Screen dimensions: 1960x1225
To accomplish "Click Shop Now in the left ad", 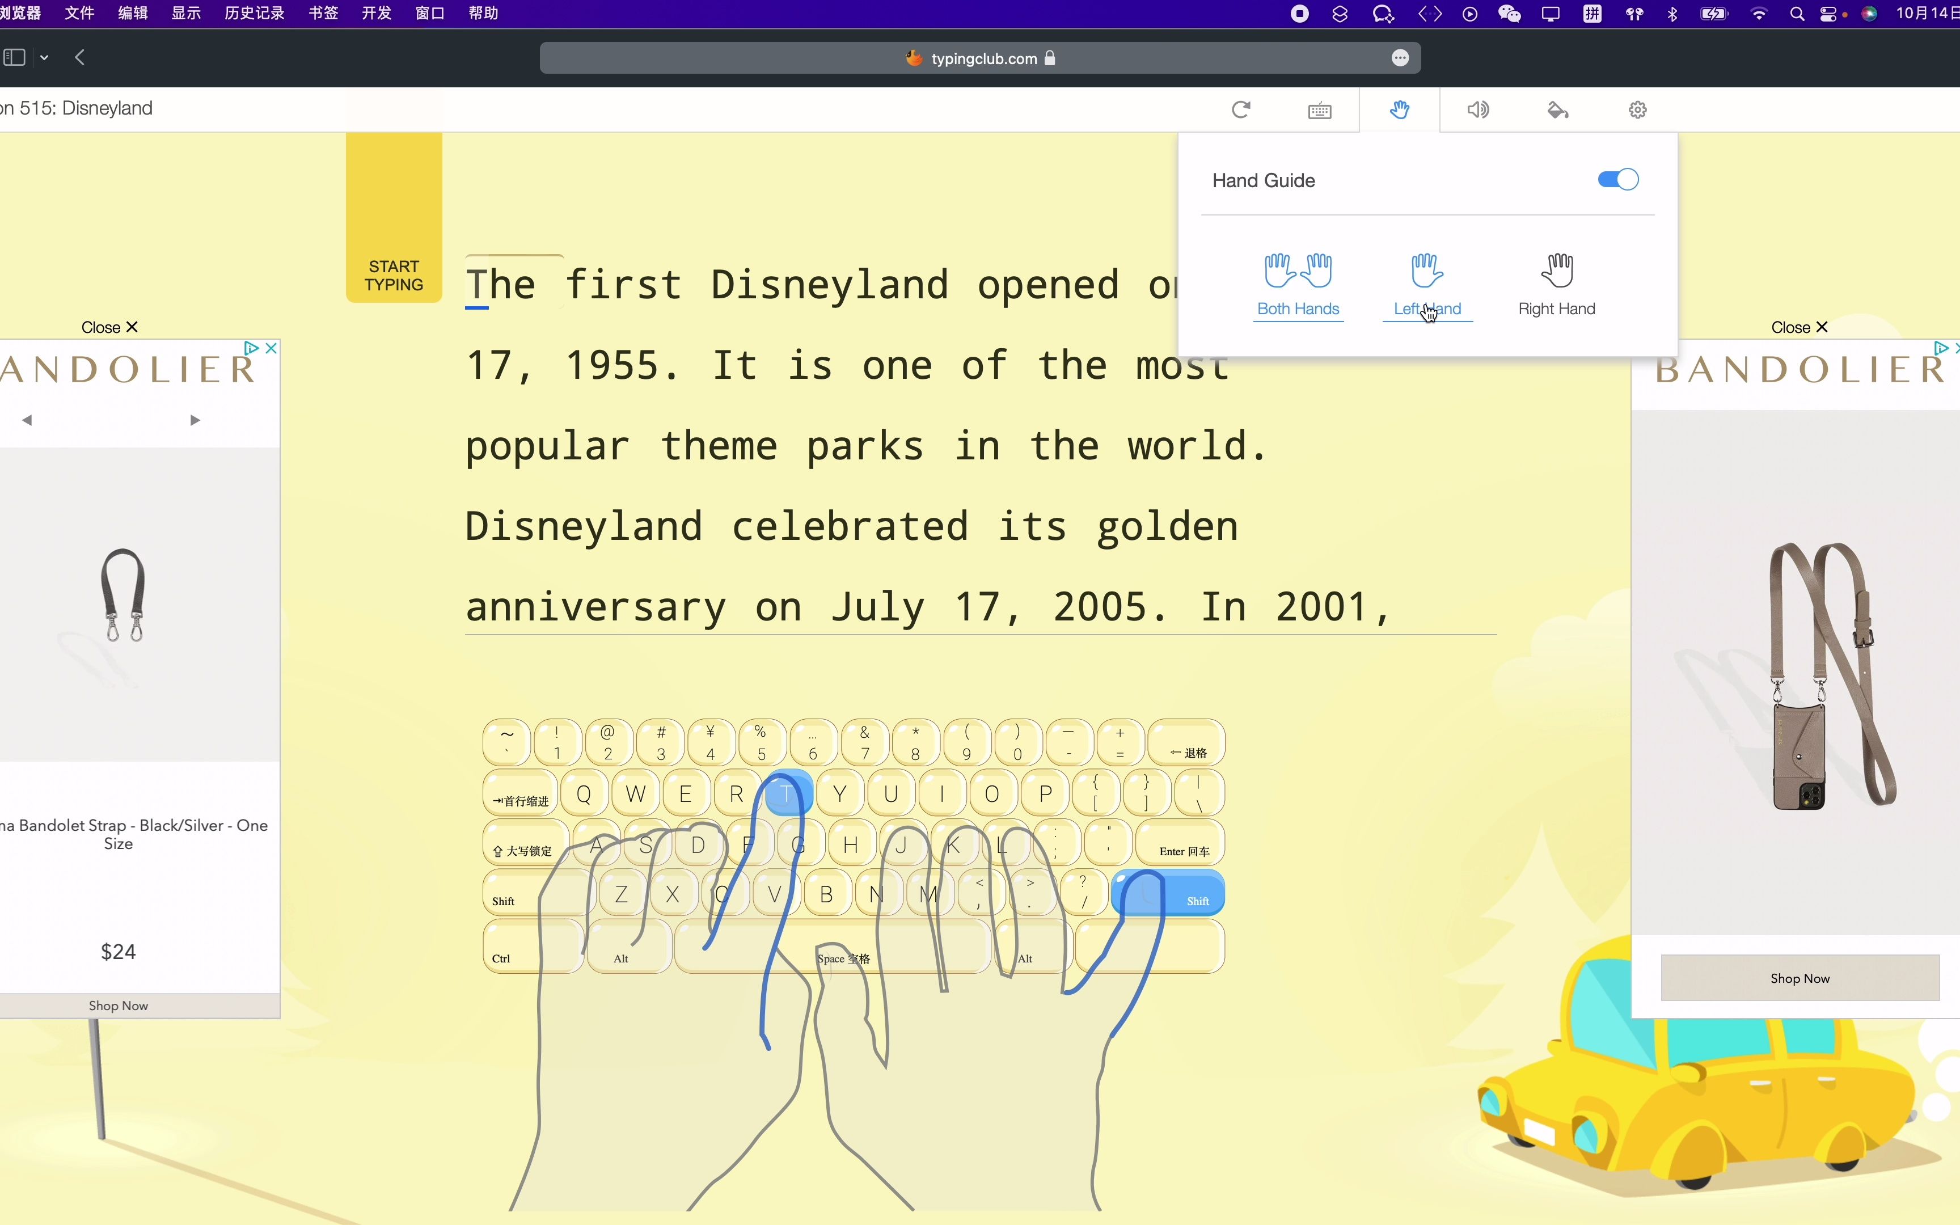I will 119,1006.
